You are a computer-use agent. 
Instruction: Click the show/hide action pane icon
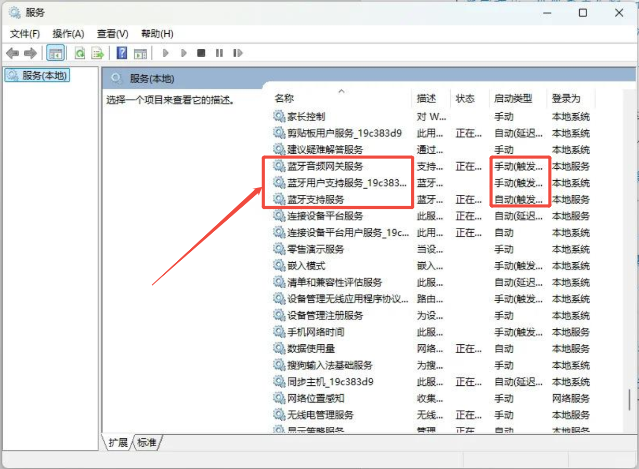(140, 53)
